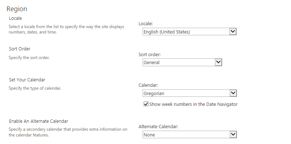The width and height of the screenshot is (291, 144).
Task: Click the 'Locale:' field label above the dropdown
Action: click(x=146, y=24)
